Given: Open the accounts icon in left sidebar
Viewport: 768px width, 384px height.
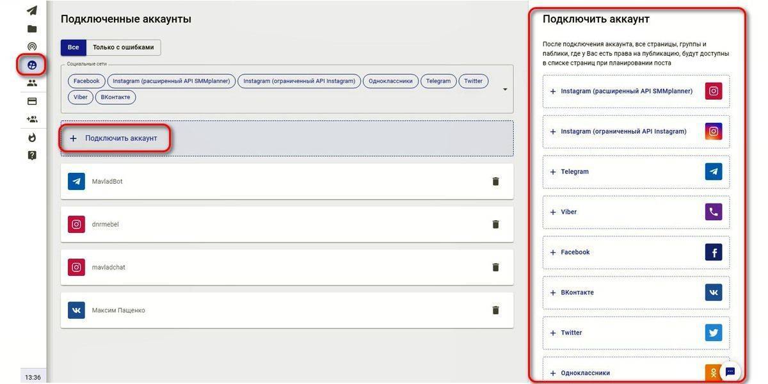Looking at the screenshot, I should (x=32, y=65).
